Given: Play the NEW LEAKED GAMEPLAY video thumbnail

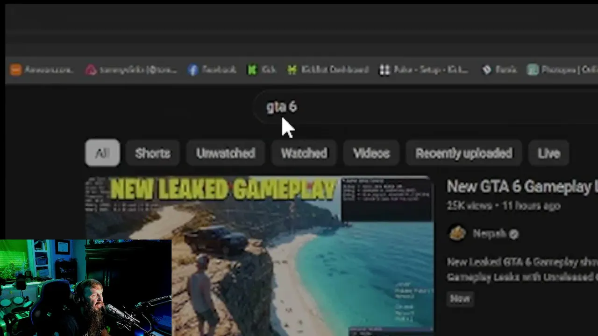Looking at the screenshot, I should (x=259, y=256).
